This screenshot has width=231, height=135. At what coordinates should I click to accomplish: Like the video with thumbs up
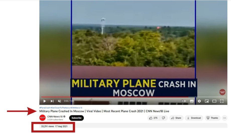click(153, 118)
